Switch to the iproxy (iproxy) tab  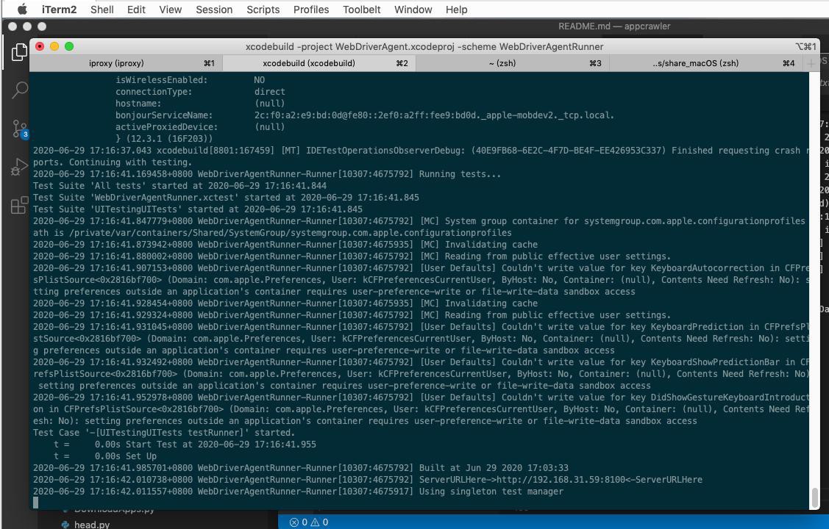tap(127, 63)
